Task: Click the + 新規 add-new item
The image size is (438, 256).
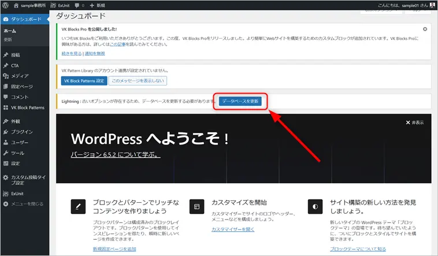Action: click(99, 5)
